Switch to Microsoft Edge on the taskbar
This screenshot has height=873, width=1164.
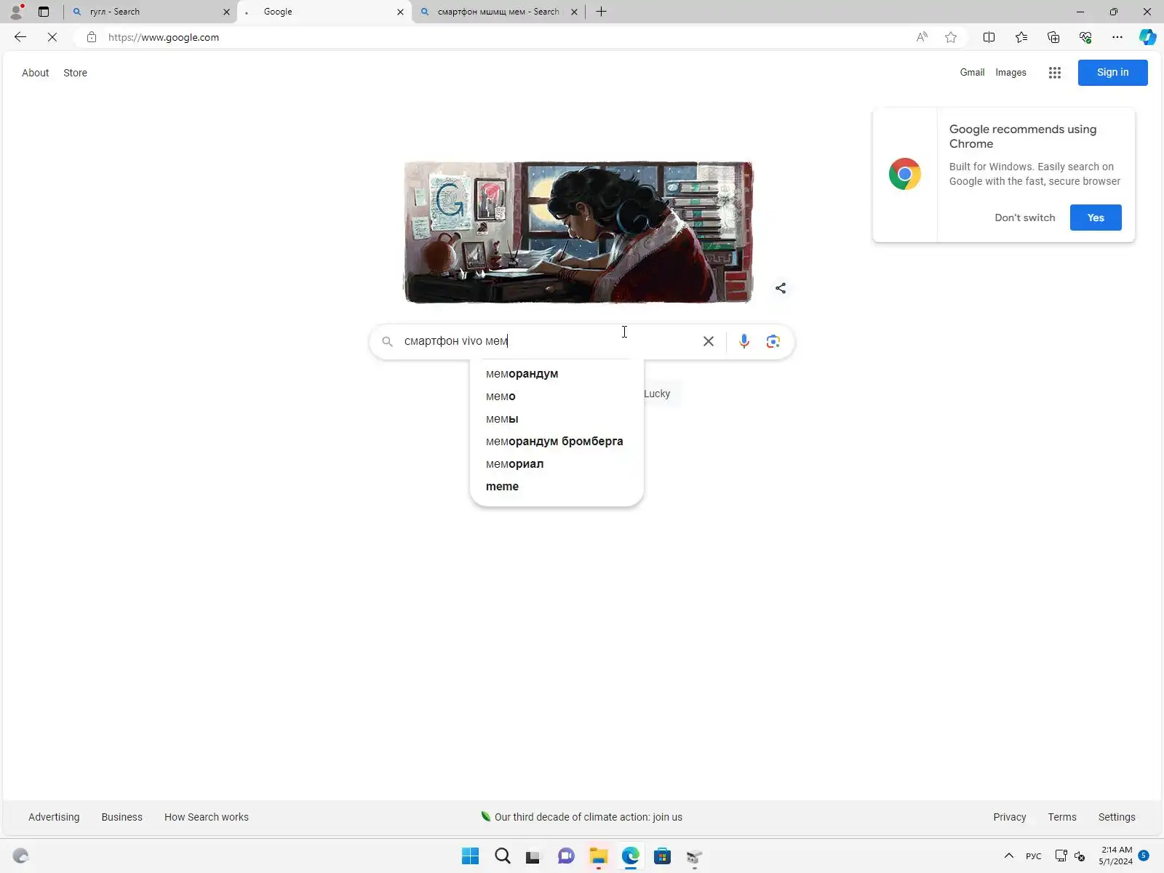[631, 856]
